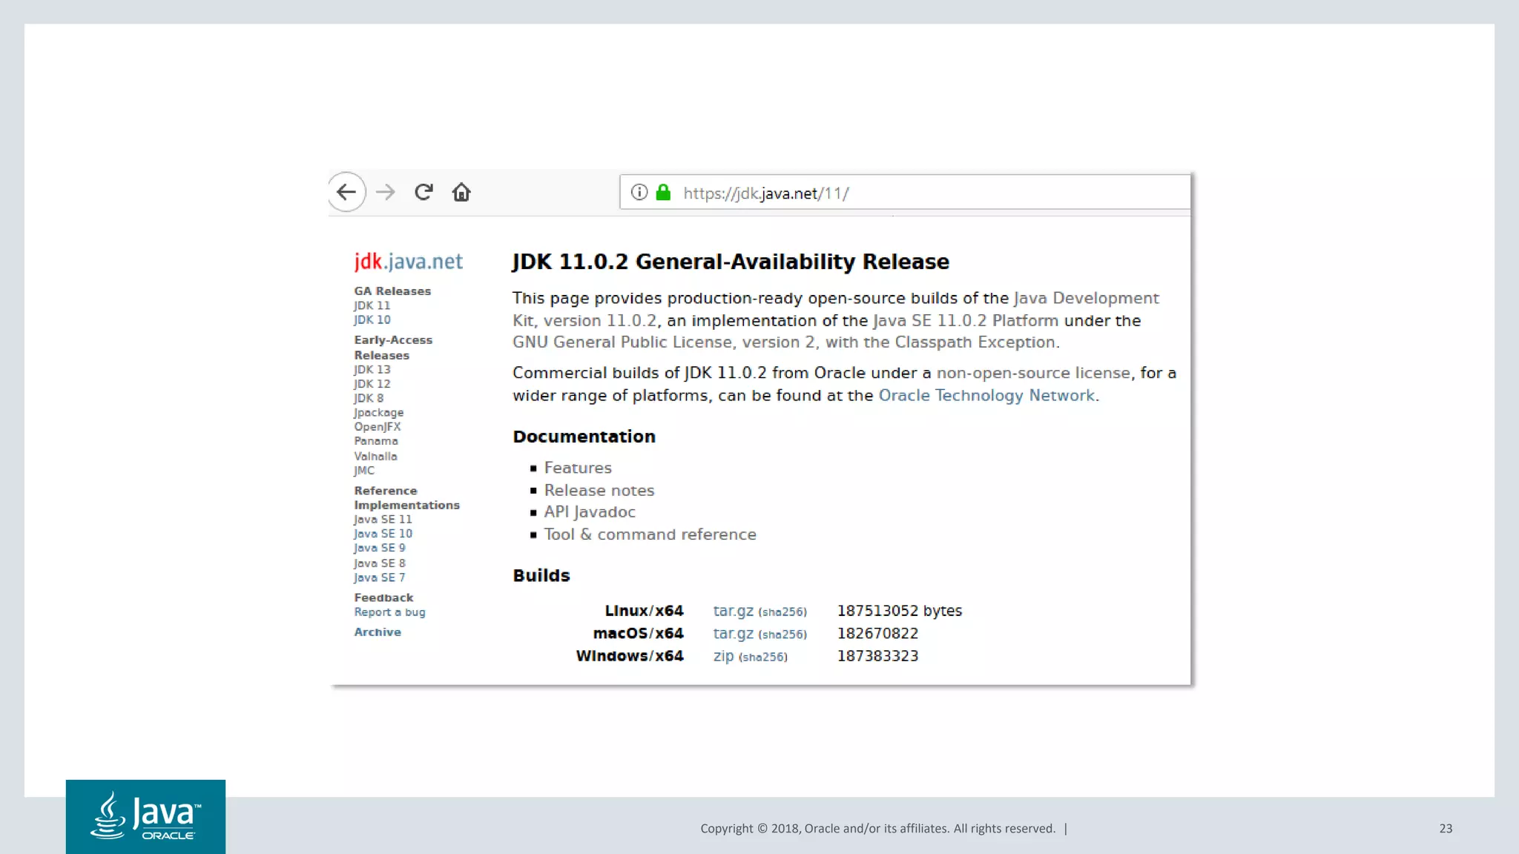Reload the page with the refresh icon
The height and width of the screenshot is (854, 1519).
point(424,193)
